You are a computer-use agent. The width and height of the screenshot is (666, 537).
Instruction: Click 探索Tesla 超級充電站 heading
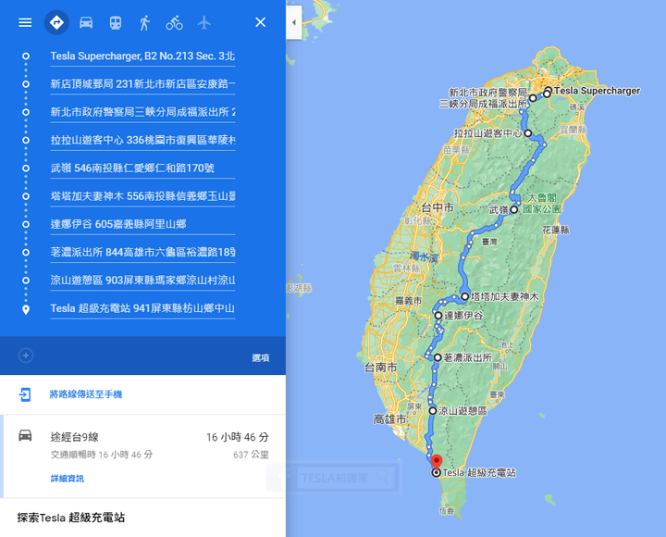tap(71, 518)
